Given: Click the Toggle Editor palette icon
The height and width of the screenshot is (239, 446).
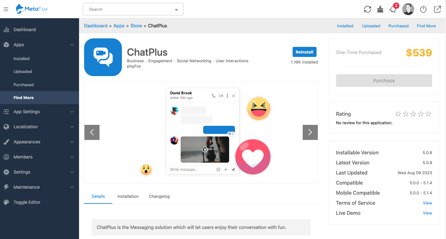Looking at the screenshot, I should pyautogui.click(x=6, y=202).
